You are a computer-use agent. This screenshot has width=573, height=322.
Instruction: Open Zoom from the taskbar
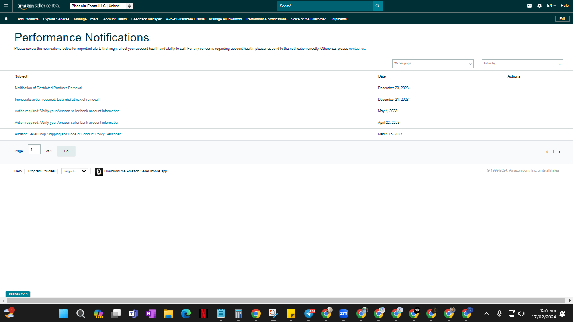pos(344,314)
